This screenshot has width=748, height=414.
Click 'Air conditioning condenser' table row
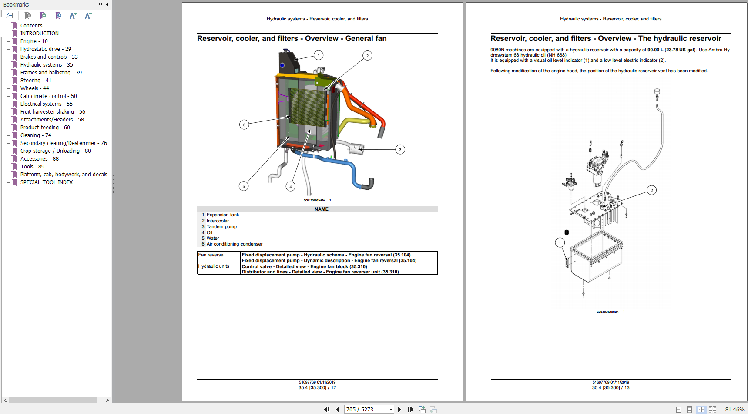(235, 244)
